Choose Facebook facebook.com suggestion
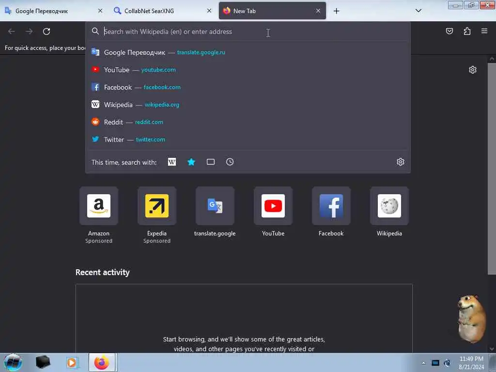 click(248, 87)
